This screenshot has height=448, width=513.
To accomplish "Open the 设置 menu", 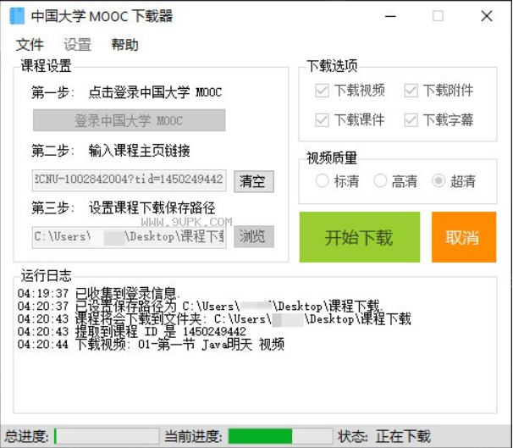I will 77,45.
